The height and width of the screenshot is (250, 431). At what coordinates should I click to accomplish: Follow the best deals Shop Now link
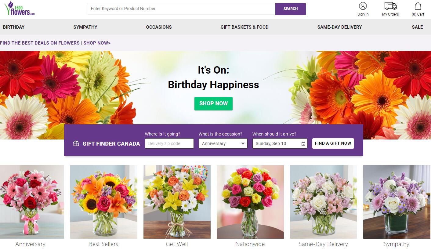[97, 43]
